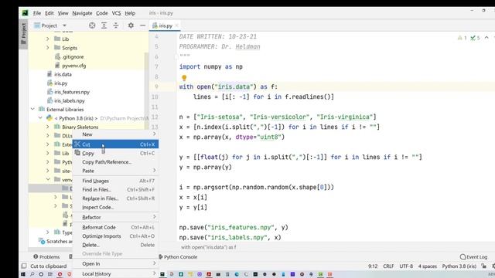495x278 pixels.
Task: Collapse the External Libraries node
Action: [x=32, y=109]
